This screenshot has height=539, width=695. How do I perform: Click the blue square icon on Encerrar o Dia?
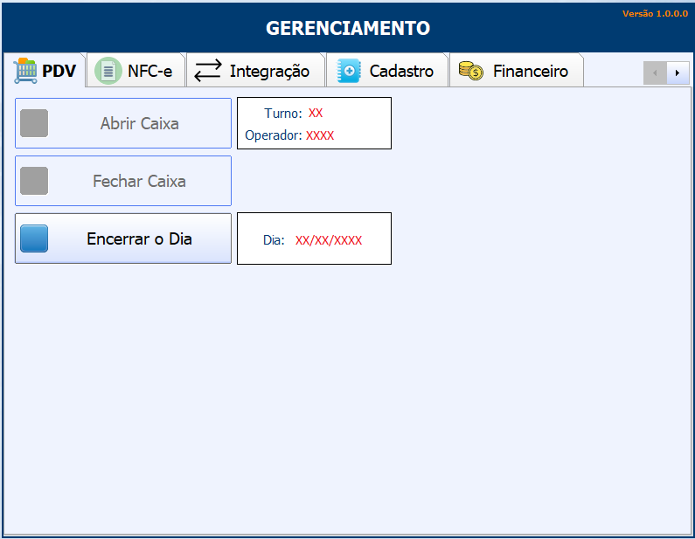pyautogui.click(x=34, y=238)
